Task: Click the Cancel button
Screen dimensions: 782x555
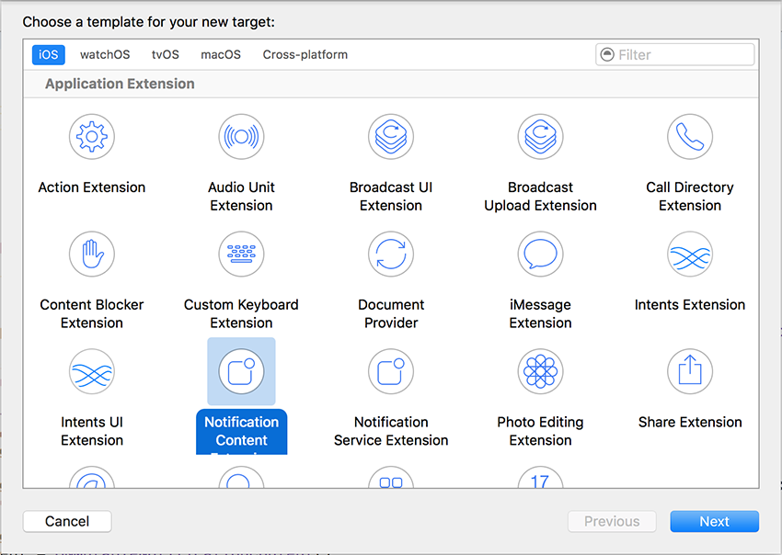Action: [67, 521]
